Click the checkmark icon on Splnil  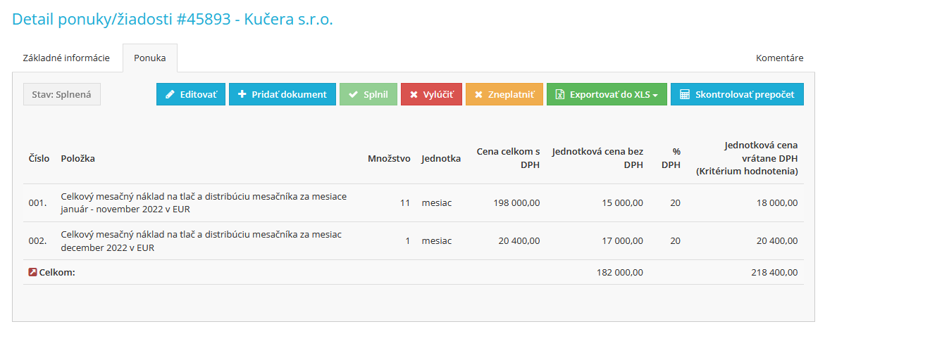coord(353,94)
